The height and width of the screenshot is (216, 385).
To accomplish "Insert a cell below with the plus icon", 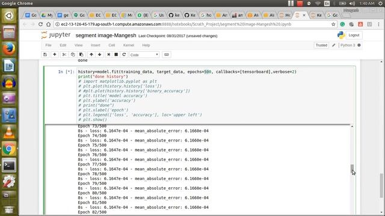I will [55, 55].
